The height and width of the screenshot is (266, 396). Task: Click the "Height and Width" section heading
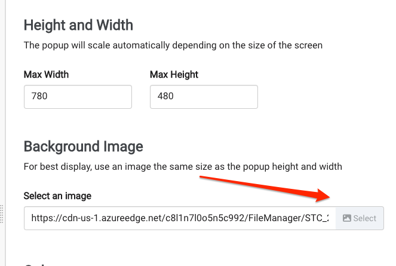click(78, 25)
